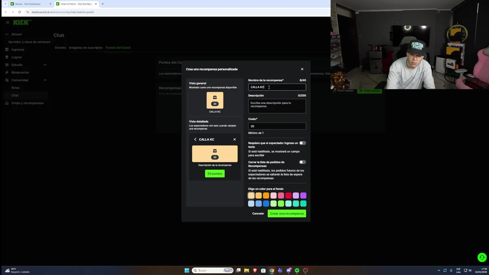
Task: Collapse the Comunidad section chevron
Action: click(x=45, y=80)
